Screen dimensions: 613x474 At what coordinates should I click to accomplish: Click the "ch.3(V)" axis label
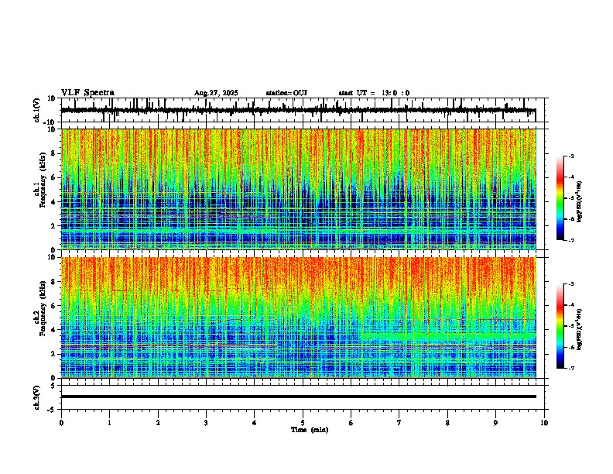(x=36, y=397)
